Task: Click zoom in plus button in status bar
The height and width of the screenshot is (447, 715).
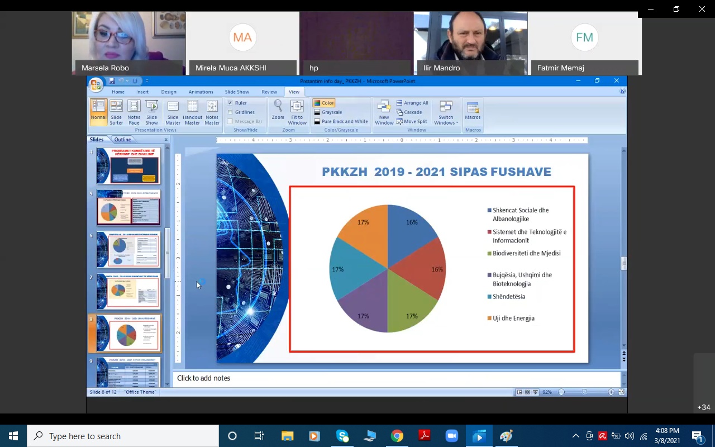Action: 611,392
